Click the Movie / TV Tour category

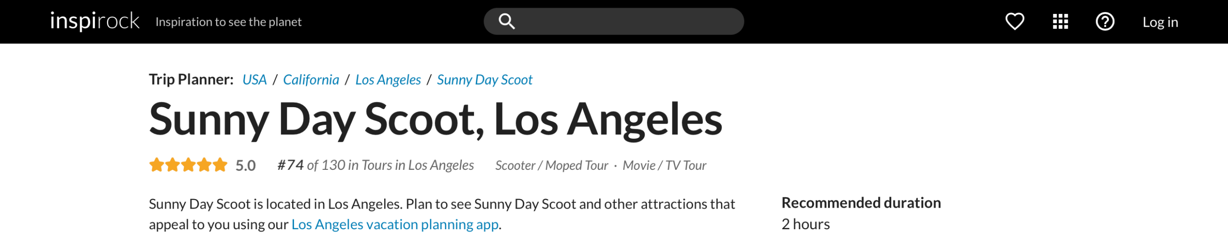pos(664,165)
